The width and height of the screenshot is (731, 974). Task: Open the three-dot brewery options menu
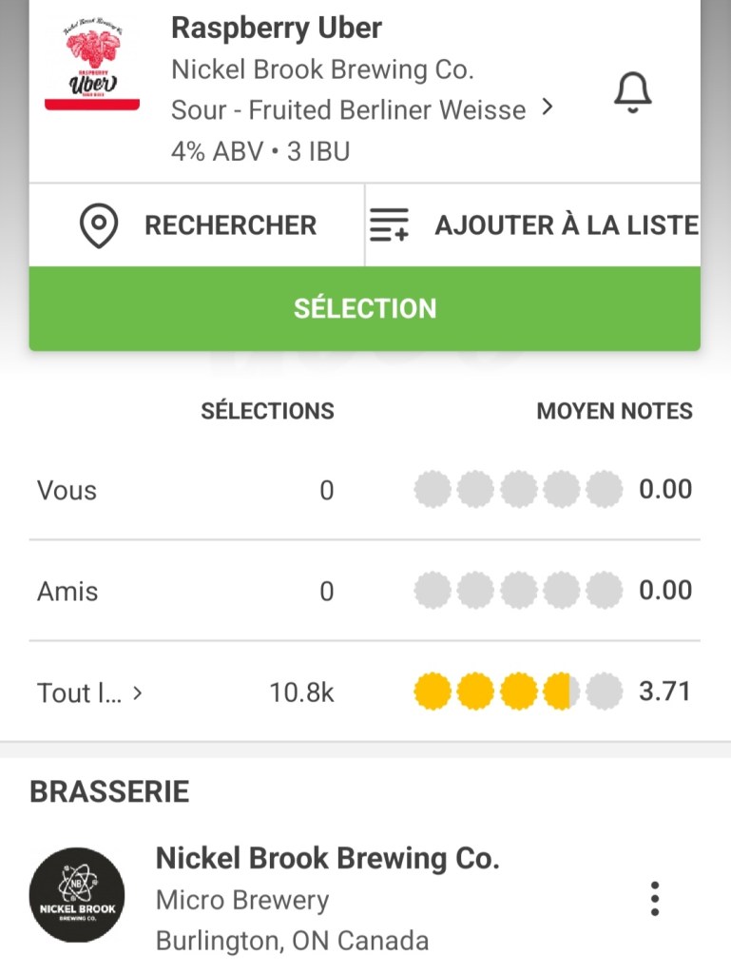pyautogui.click(x=654, y=898)
